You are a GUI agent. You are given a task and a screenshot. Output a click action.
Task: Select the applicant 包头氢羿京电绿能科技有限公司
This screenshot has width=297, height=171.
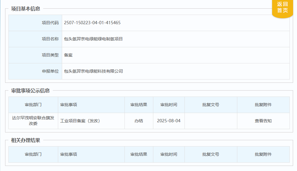(93, 71)
